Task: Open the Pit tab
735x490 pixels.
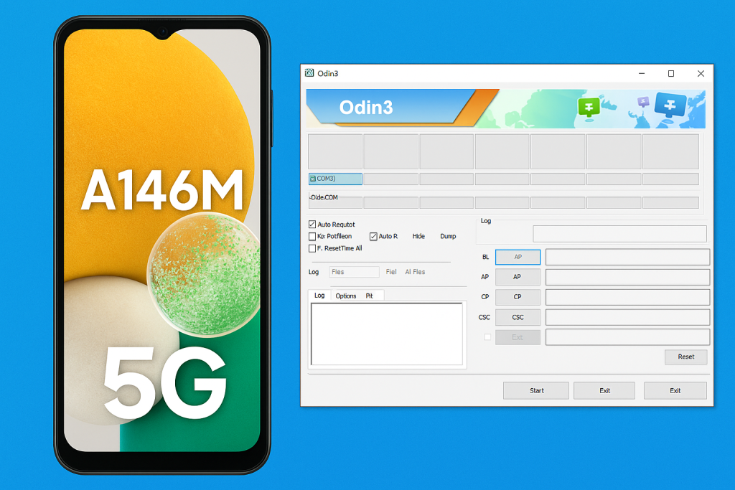Action: pyautogui.click(x=370, y=296)
